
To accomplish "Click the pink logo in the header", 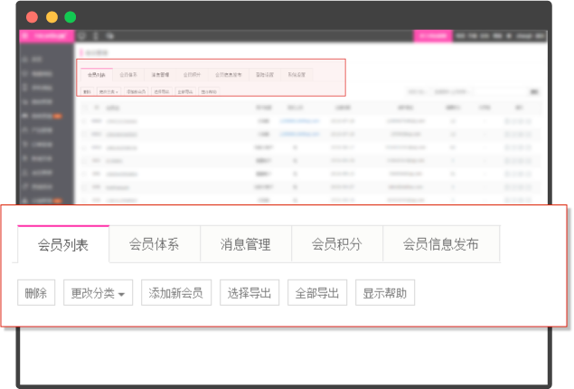I will coord(47,36).
